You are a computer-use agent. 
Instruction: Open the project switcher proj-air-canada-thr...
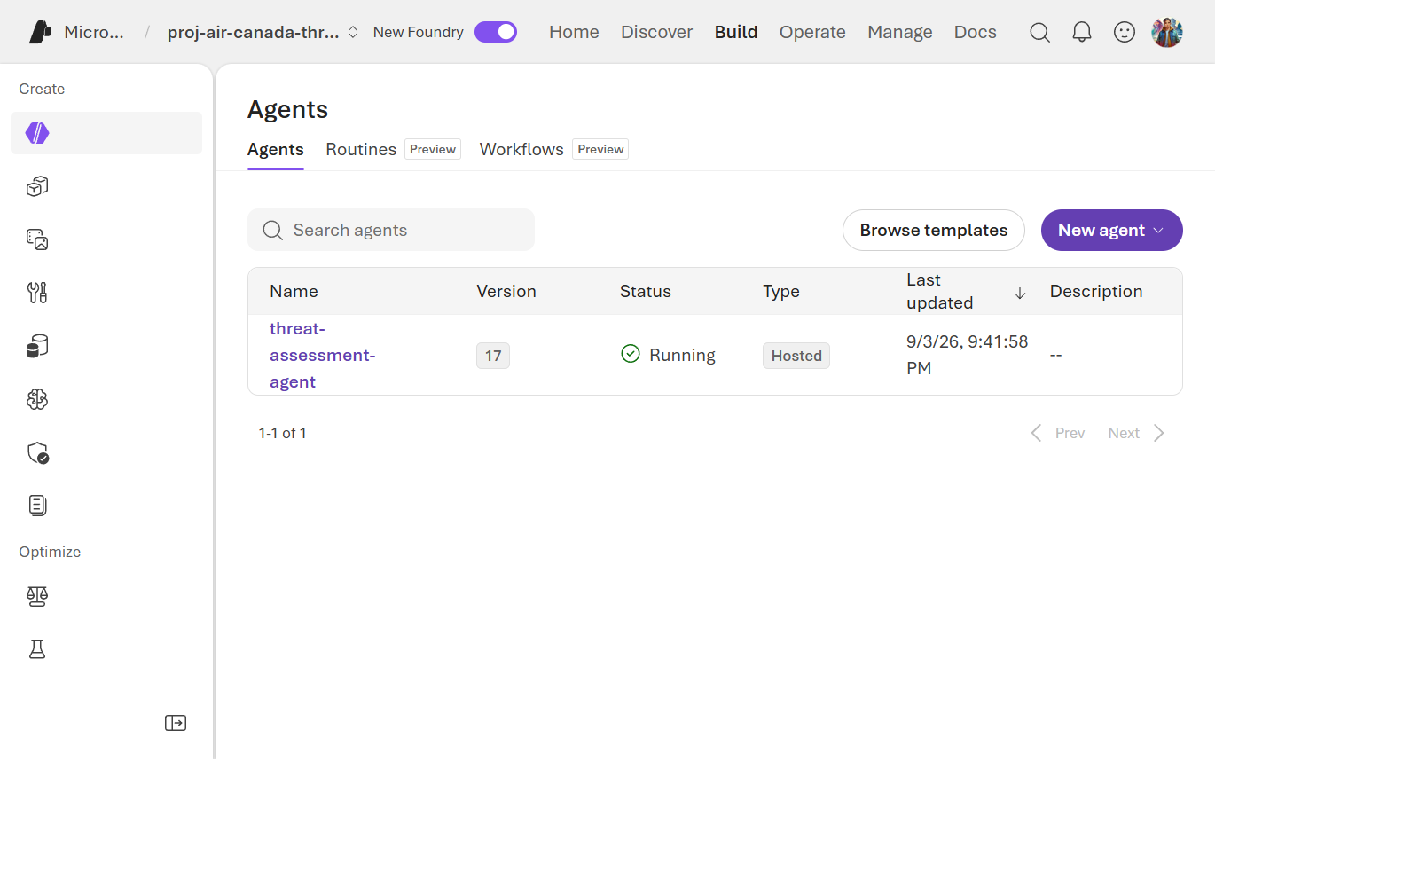pyautogui.click(x=263, y=32)
